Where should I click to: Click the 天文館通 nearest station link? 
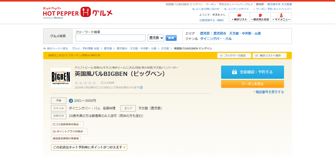(287, 4)
